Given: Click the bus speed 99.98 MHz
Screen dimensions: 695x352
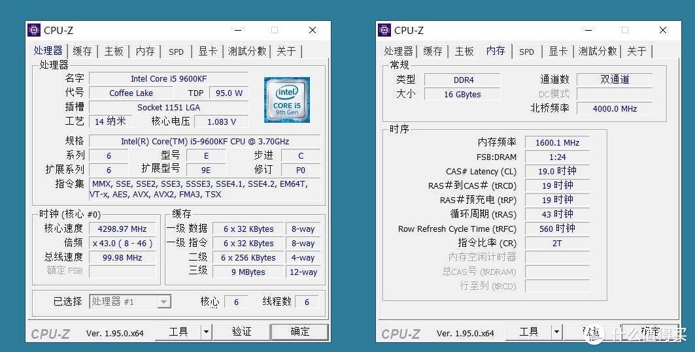Looking at the screenshot, I should pyautogui.click(x=122, y=258).
